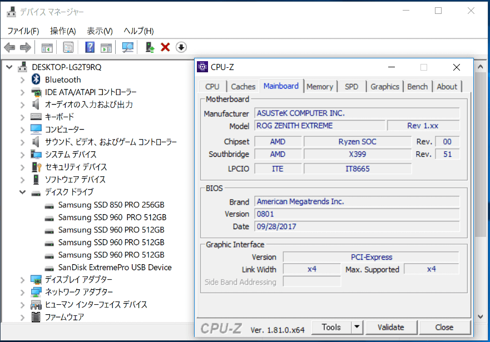490x342 pixels.
Task: Click the Forward arrow in Device Manager toolbar
Action: (x=26, y=47)
